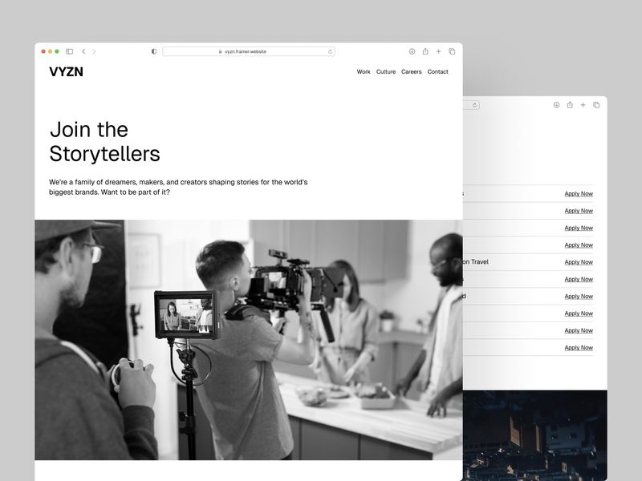Click the Careers navigation link
The image size is (642, 481).
click(411, 71)
